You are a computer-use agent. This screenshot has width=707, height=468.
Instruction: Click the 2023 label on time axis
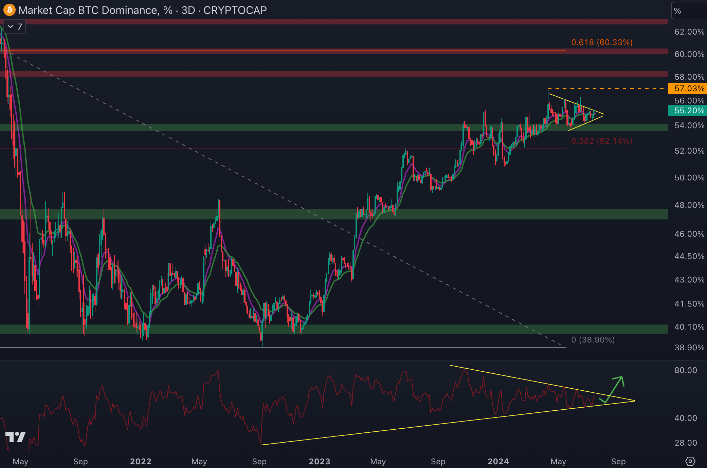(319, 461)
